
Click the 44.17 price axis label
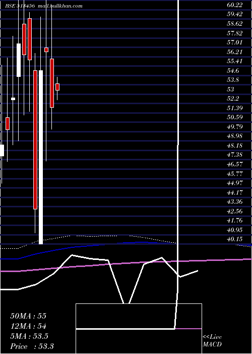[235, 193]
